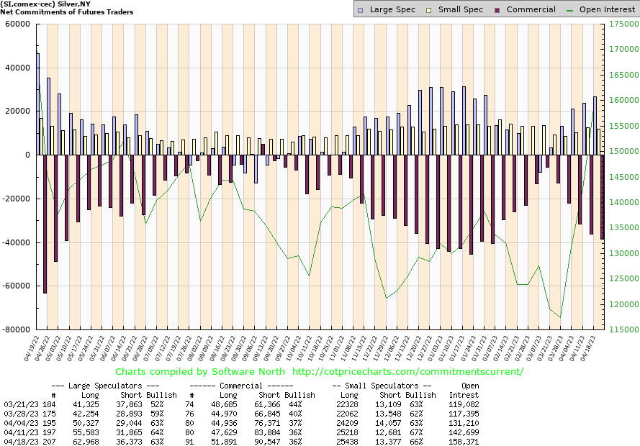Click the blue Large Spec legend swatch
Screen dimensions: 640x446
361,9
